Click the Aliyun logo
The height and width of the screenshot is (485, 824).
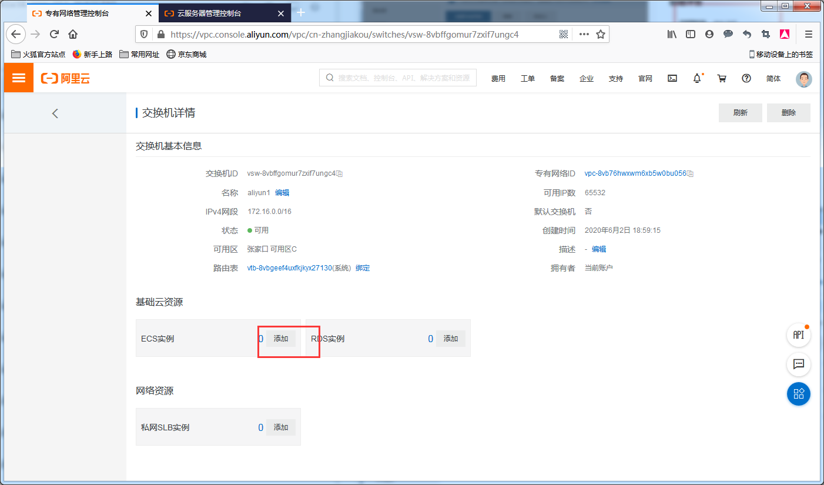(65, 78)
